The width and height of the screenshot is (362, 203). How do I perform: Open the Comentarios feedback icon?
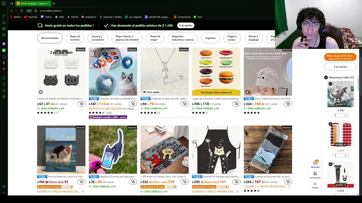[x=315, y=175]
